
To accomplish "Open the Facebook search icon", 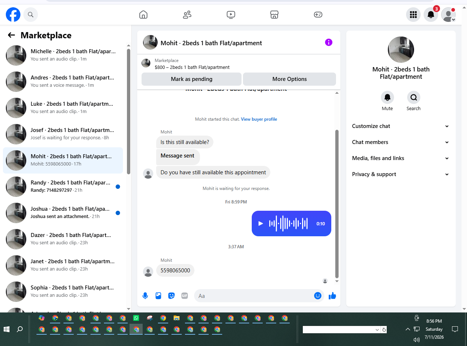I will pyautogui.click(x=31, y=15).
